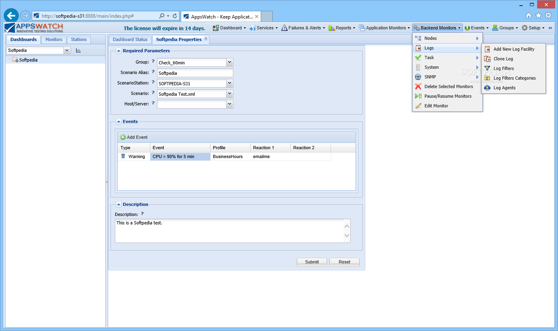Click the help icon next to Scenario Alias
Image resolution: width=558 pixels, height=331 pixels.
click(x=153, y=72)
